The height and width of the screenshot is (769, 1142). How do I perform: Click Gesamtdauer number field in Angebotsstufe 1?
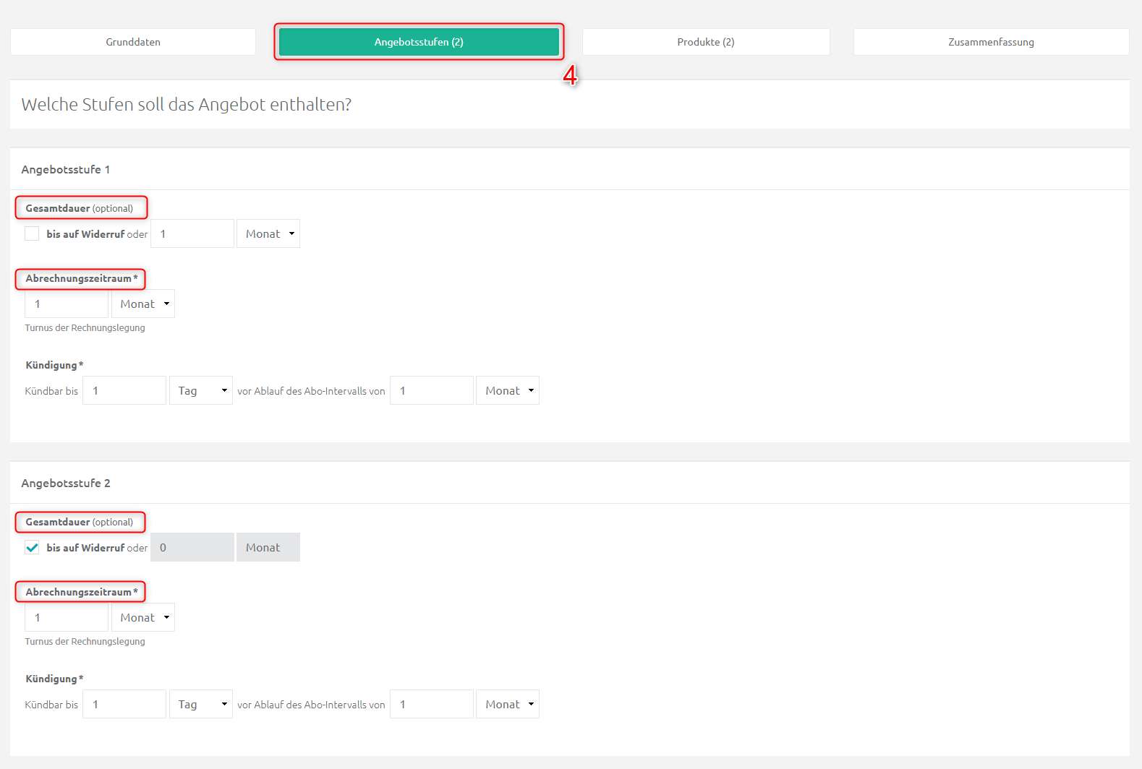(x=192, y=233)
